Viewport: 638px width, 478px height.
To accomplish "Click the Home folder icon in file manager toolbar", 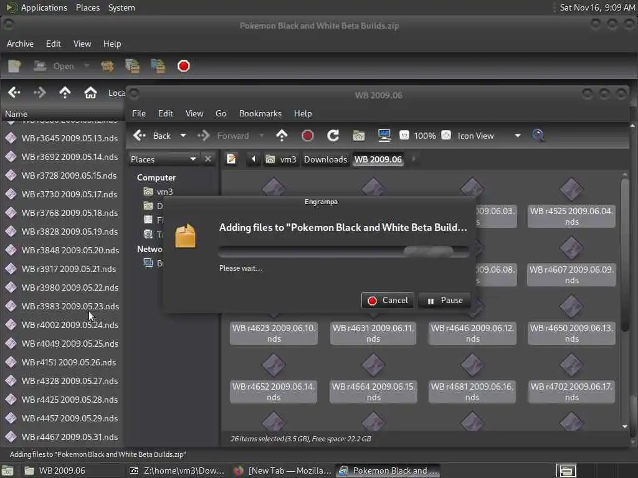I will pos(359,136).
